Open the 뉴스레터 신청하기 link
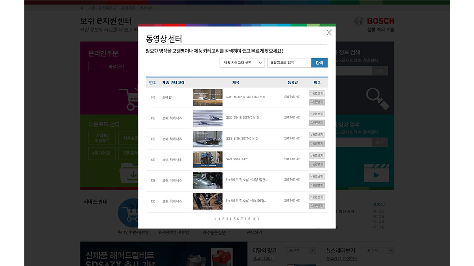The height and width of the screenshot is (266, 474). [342, 259]
